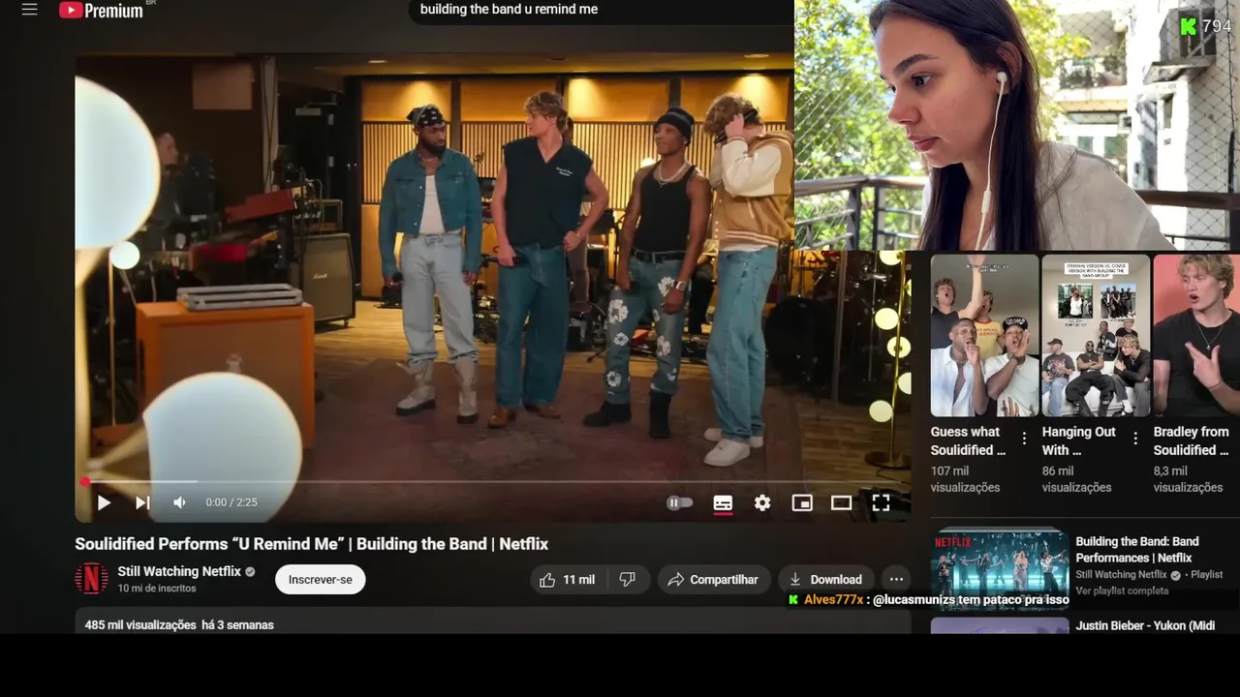Image resolution: width=1240 pixels, height=697 pixels.
Task: Open 'Justin Bieber - Yukon' video title
Action: point(1145,625)
